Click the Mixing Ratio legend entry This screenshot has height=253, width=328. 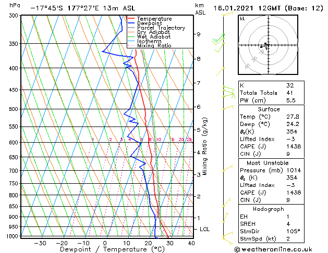tap(154, 46)
